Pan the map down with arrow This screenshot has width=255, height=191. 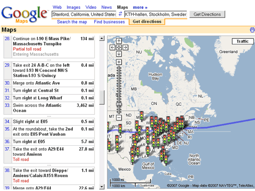pyautogui.click(x=119, y=54)
